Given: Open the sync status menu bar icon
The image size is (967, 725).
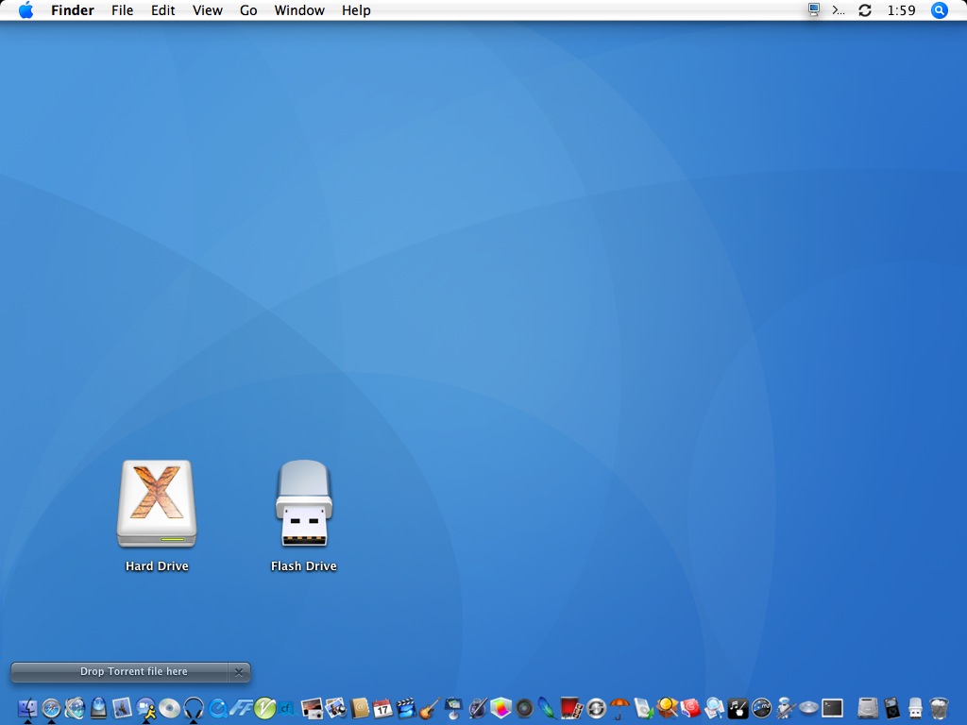Looking at the screenshot, I should (865, 10).
